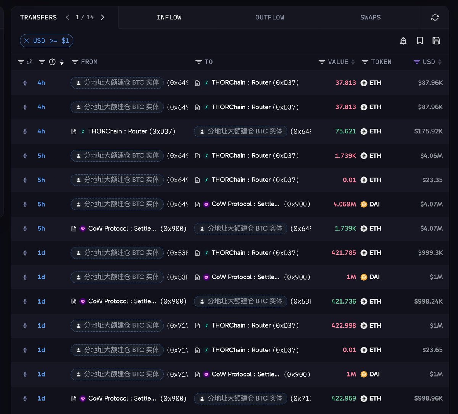Click the $23.35 USD amount
The height and width of the screenshot is (414, 458).
[x=432, y=180]
